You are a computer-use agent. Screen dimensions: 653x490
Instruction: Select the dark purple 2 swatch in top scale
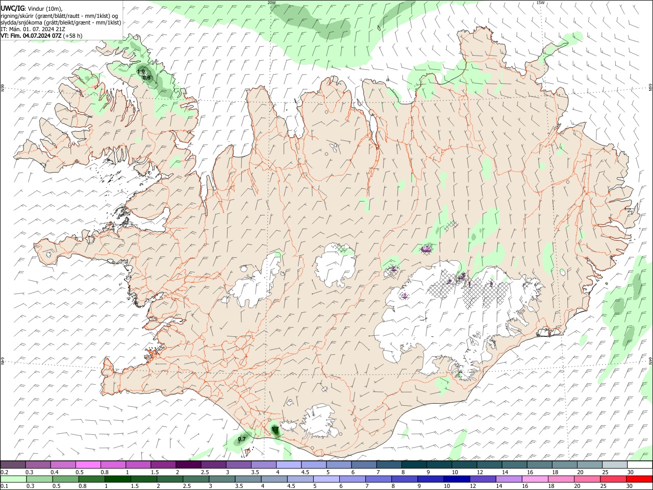[188, 465]
